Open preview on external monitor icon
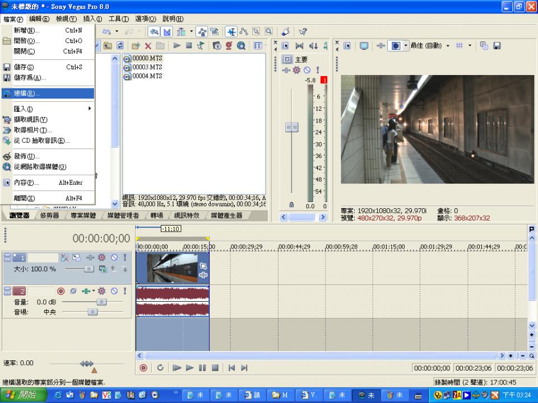The image size is (538, 403). point(364,46)
